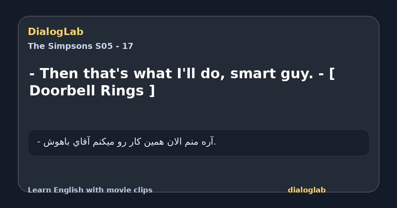The width and height of the screenshot is (397, 208).
Task: Click the Persian word "آره" in translation
Action: pos(208,142)
